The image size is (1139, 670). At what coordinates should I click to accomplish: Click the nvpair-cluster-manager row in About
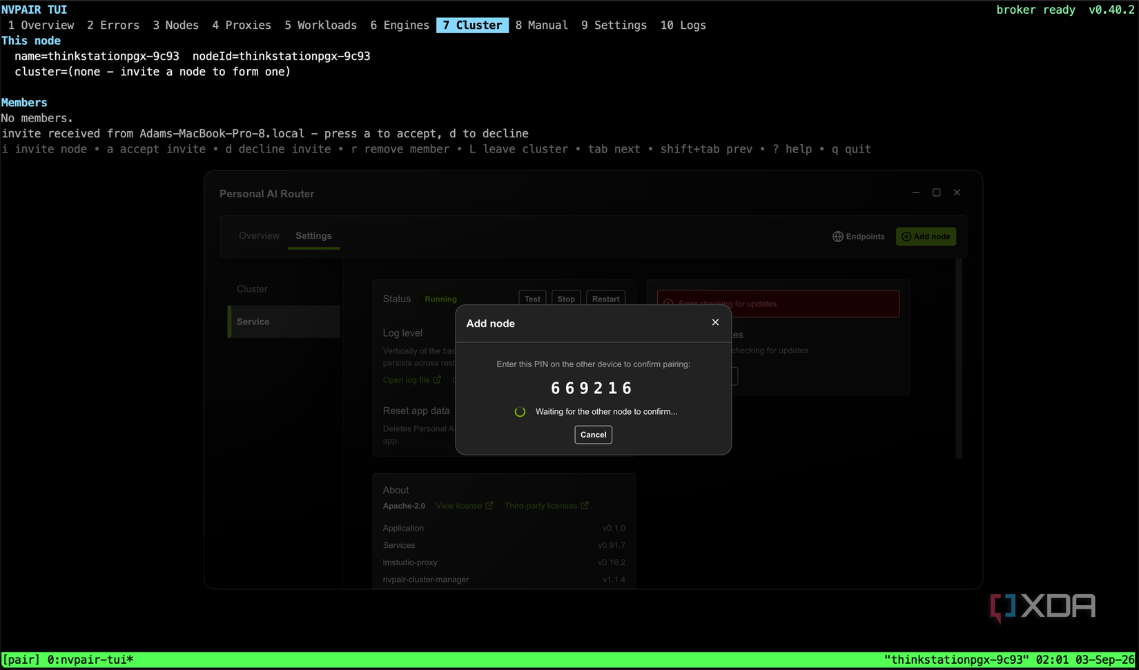(x=504, y=580)
